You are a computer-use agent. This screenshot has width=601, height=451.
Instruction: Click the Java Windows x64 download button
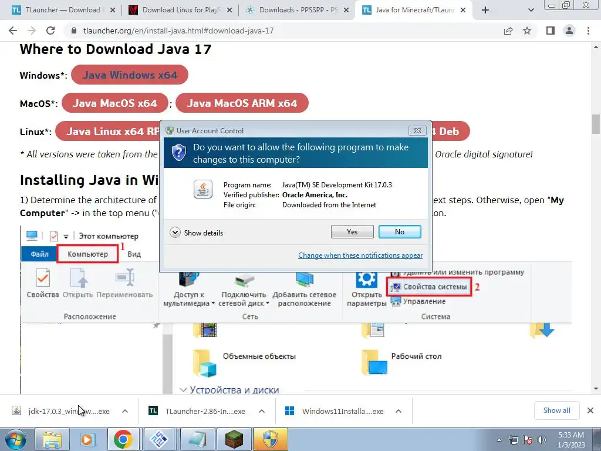point(130,75)
